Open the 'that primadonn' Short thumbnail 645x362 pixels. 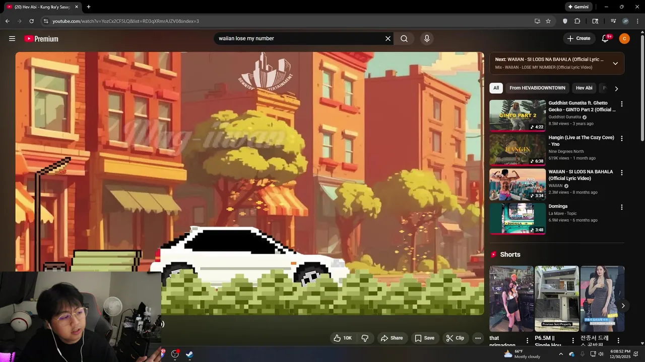click(x=511, y=299)
